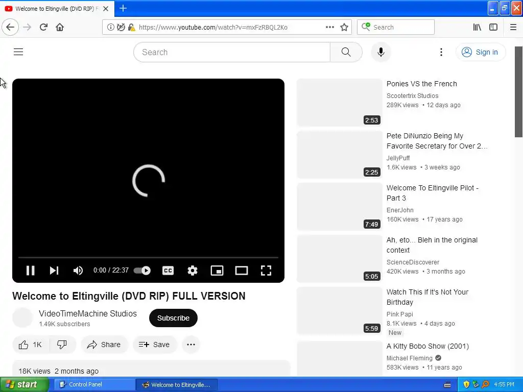The width and height of the screenshot is (523, 392).
Task: Click thumbnail with 5:05 duration
Action: click(339, 259)
